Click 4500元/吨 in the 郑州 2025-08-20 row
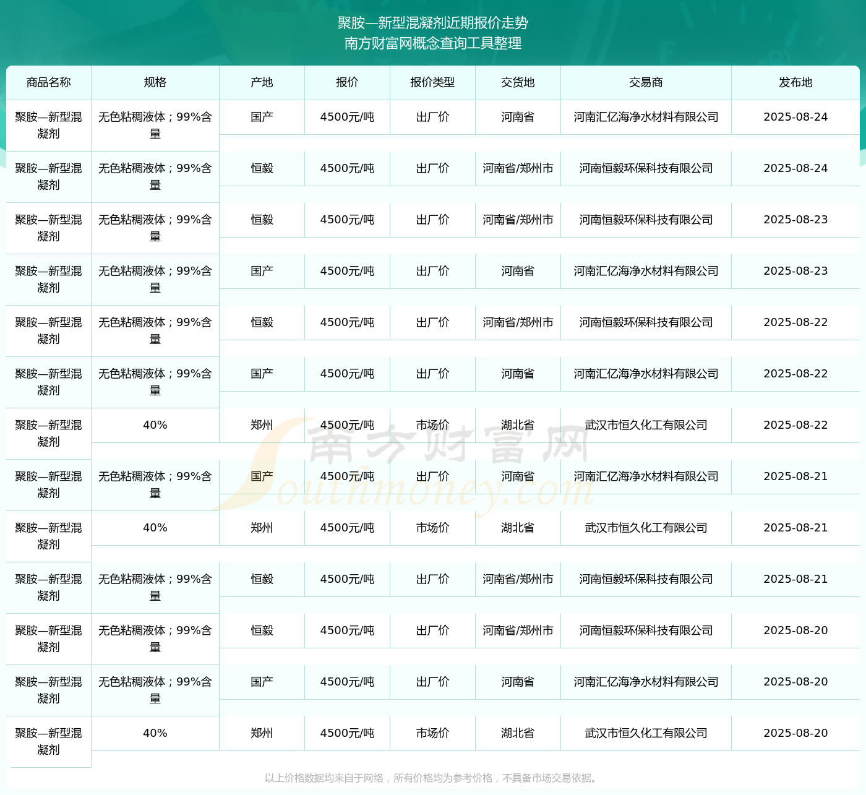This screenshot has height=795, width=866. coord(347,733)
